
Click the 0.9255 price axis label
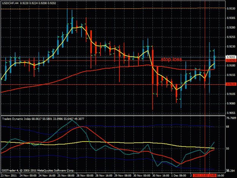(x=231, y=37)
